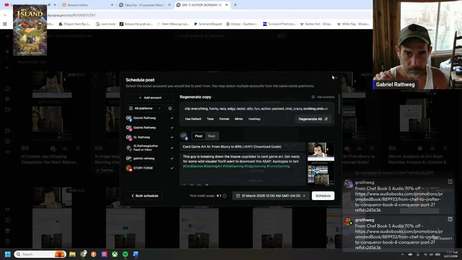Toggle the STORY FORGE account checkmark
This screenshot has height=260, width=462.
(x=172, y=168)
